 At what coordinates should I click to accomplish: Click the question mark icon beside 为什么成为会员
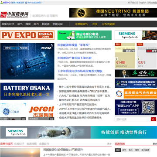26,3
